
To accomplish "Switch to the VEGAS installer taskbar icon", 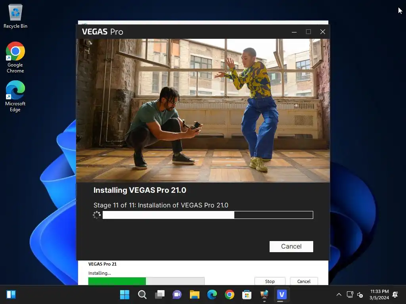I will click(282, 294).
